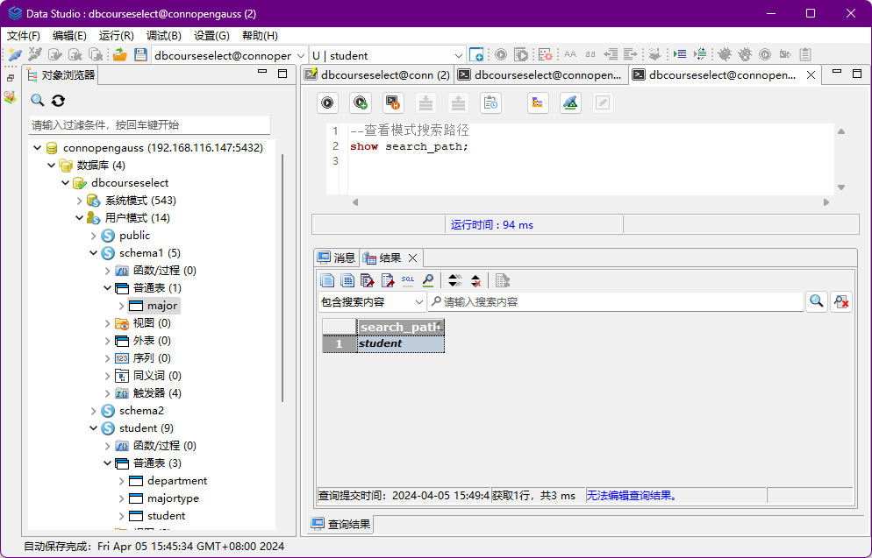Screen dimensions: 872x558
Task: Switch to the 消息 tab
Action: coord(337,258)
